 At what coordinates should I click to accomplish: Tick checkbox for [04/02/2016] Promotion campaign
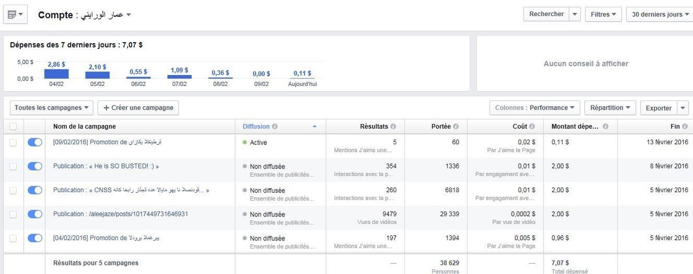pos(13,238)
